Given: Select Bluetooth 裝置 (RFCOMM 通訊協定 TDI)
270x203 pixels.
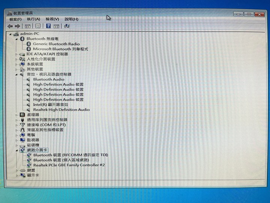Looking at the screenshot, I should (70, 155).
